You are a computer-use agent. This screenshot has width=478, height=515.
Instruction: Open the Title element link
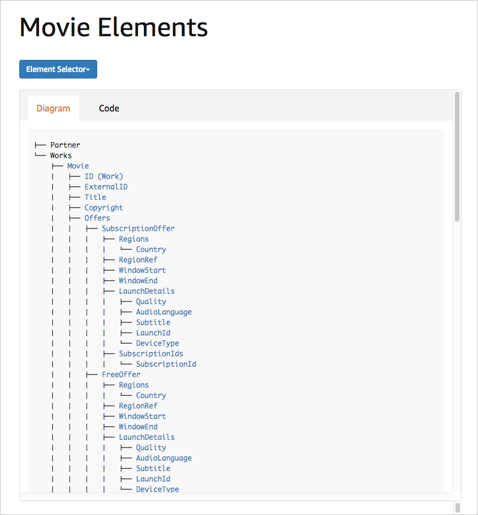point(95,197)
